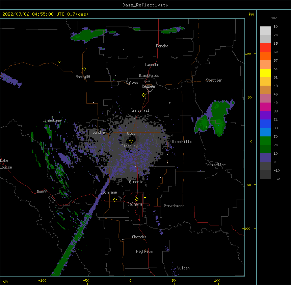The image size is (291, 285).
Task: Click the yellow V marker northeast of Calgary
Action: [145, 198]
